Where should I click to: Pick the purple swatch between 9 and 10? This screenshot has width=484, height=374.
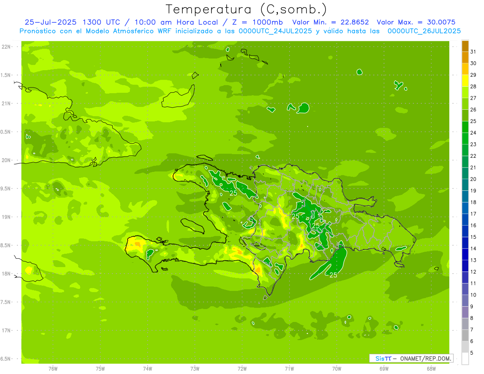tap(465, 301)
